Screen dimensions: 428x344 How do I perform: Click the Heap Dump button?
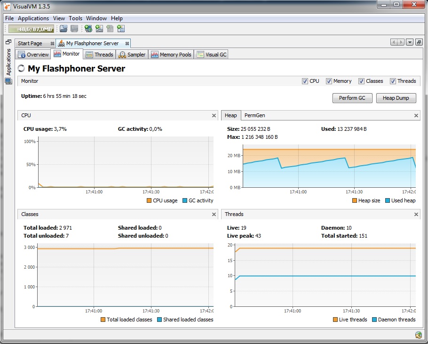[x=396, y=98]
